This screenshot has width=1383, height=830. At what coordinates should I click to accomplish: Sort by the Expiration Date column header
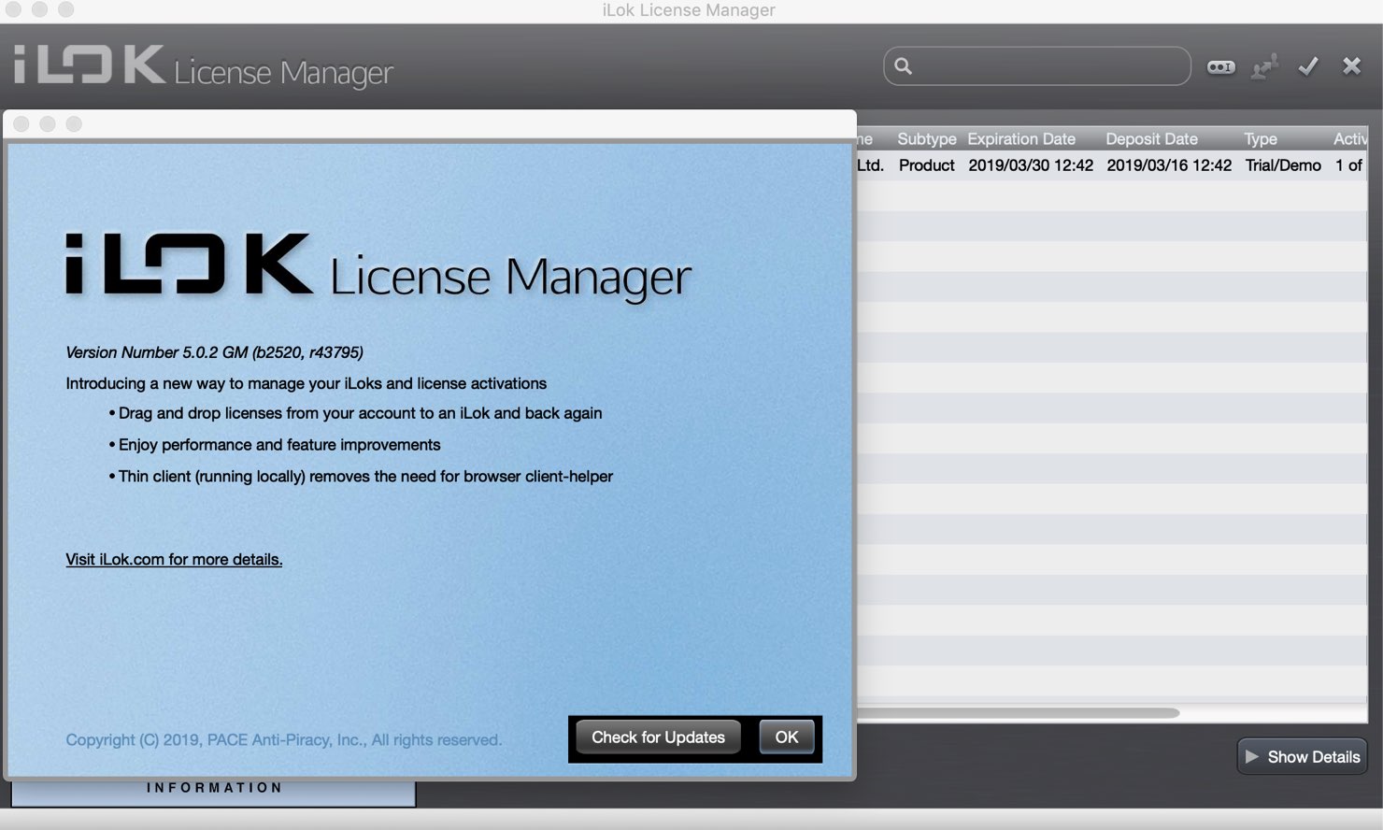1021,139
